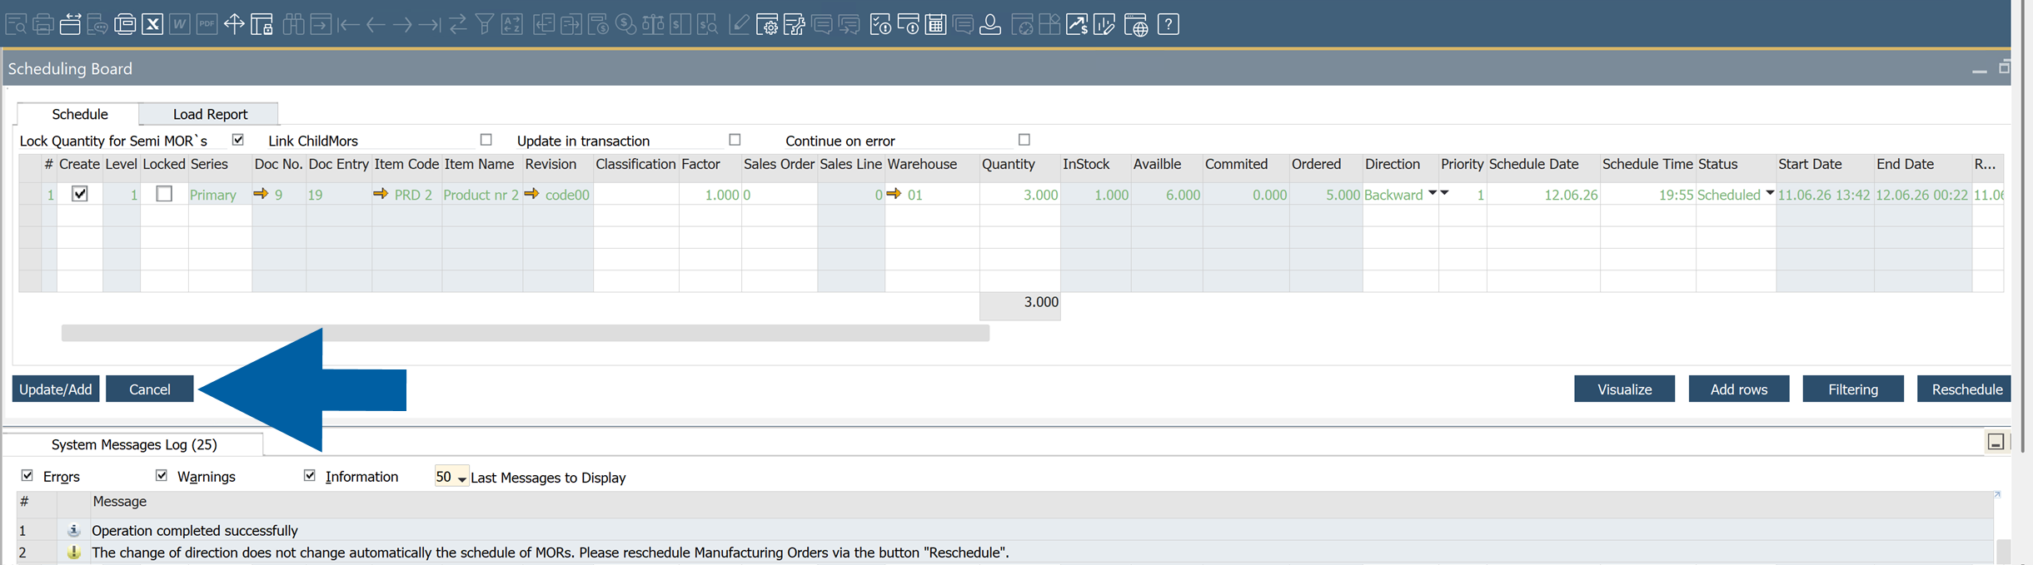
Task: Toggle the Information message filter checkbox
Action: pos(310,475)
